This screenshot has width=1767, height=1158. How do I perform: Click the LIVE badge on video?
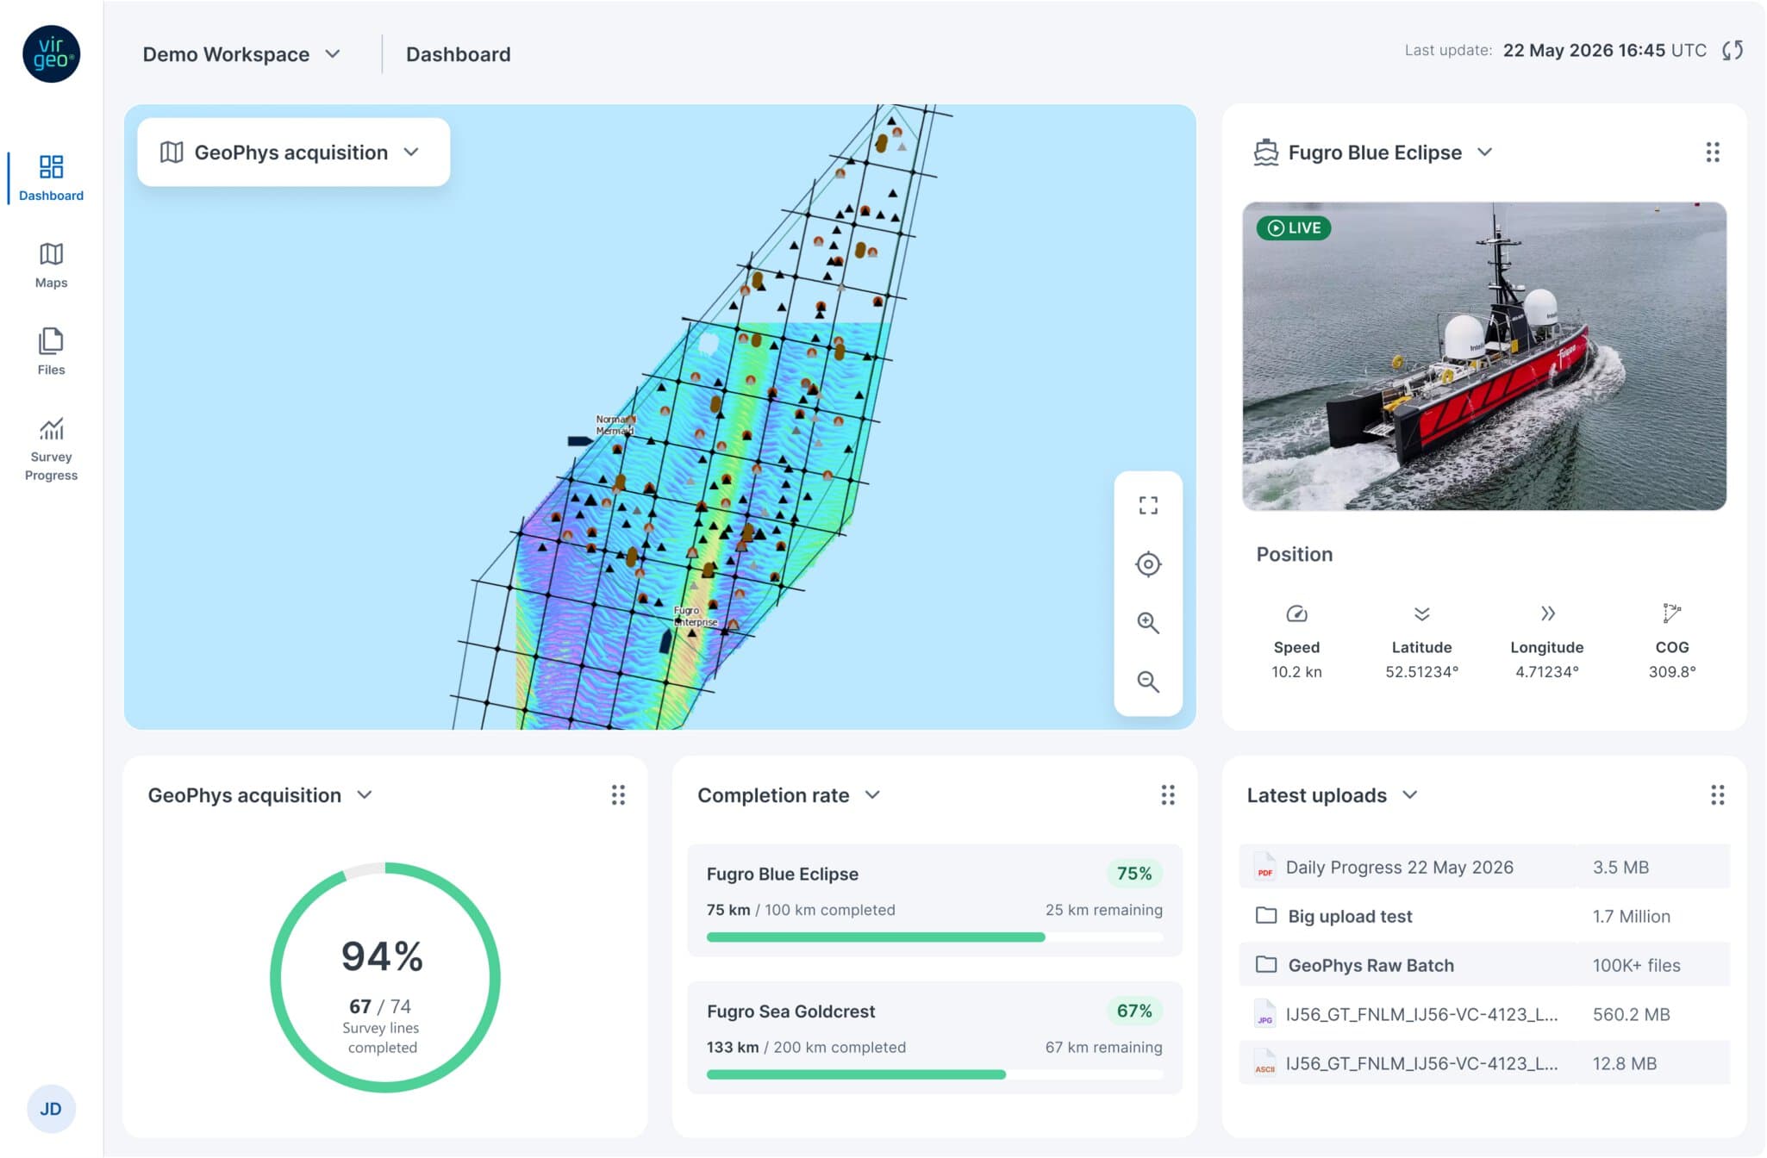coord(1294,227)
